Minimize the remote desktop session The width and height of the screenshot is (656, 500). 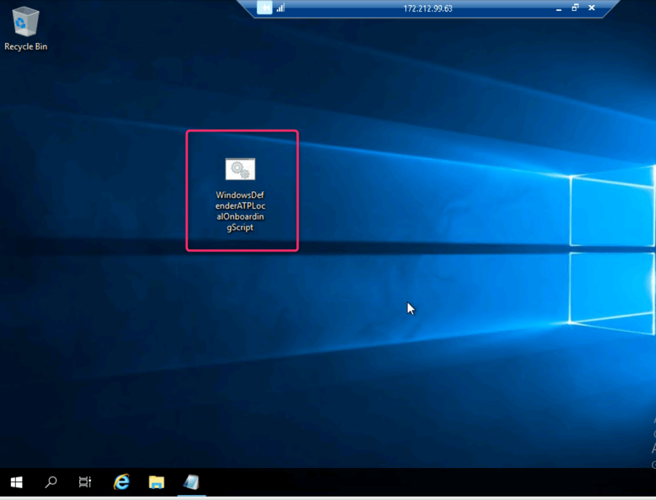click(x=559, y=8)
